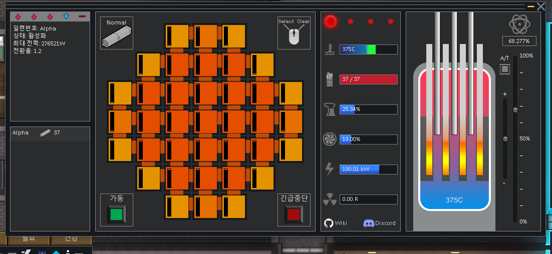Image resolution: width=552 pixels, height=254 pixels.
Task: Click the radiation trefoil icon
Action: [x=330, y=199]
